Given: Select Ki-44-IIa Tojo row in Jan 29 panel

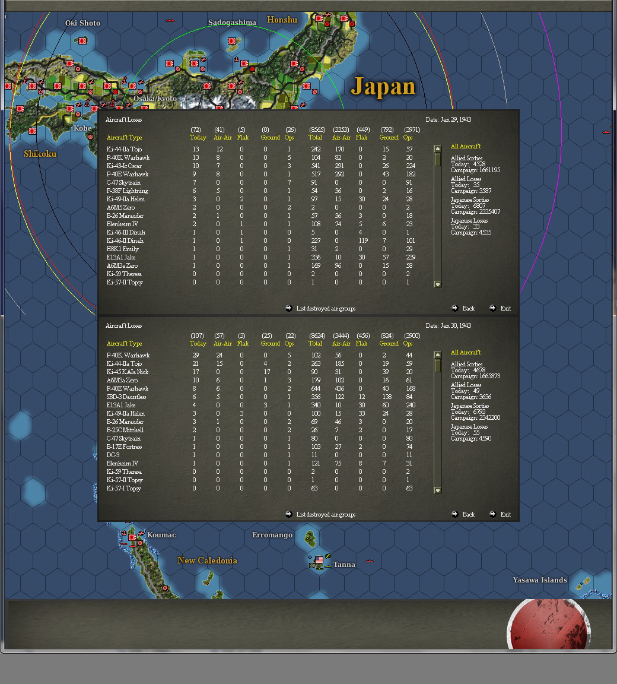Looking at the screenshot, I should (x=262, y=149).
